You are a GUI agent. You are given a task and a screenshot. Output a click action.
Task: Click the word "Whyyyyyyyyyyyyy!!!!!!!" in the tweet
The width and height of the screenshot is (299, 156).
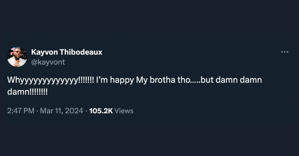tap(51, 81)
